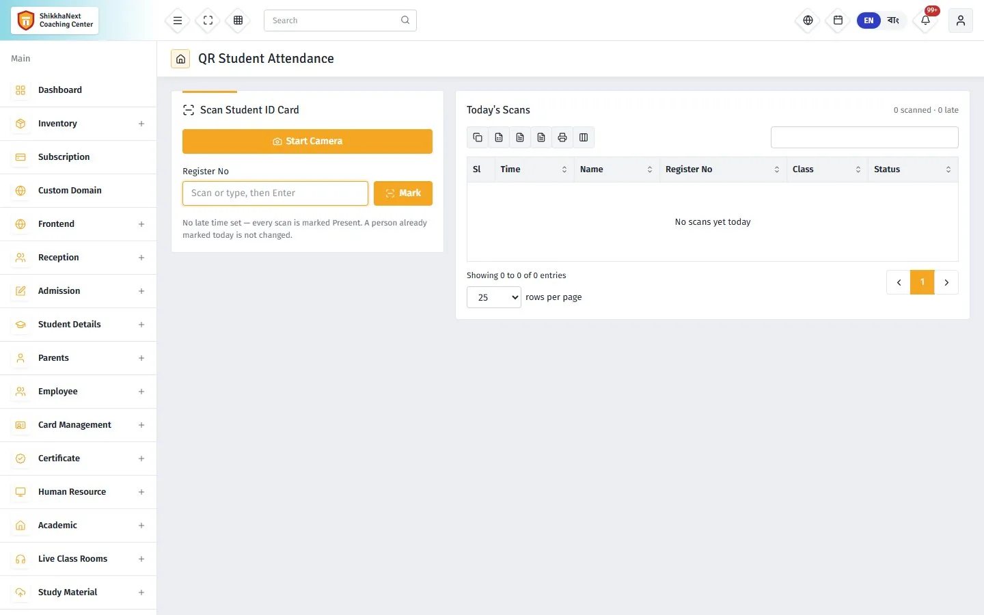Focus the Register No scan input

coord(275,193)
